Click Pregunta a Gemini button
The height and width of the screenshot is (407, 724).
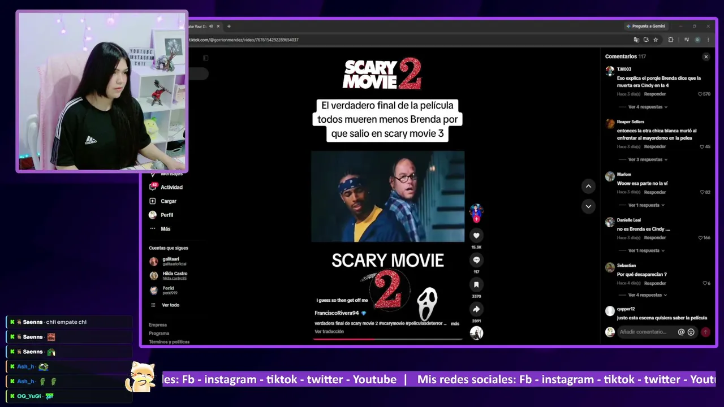(x=645, y=26)
